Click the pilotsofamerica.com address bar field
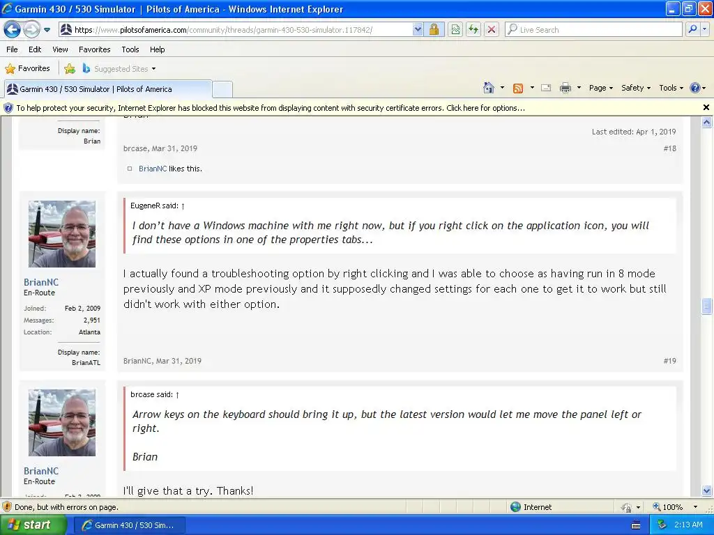 click(x=235, y=30)
